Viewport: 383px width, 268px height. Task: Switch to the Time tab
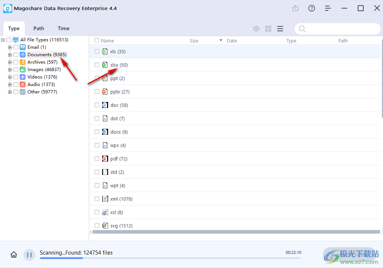[64, 28]
